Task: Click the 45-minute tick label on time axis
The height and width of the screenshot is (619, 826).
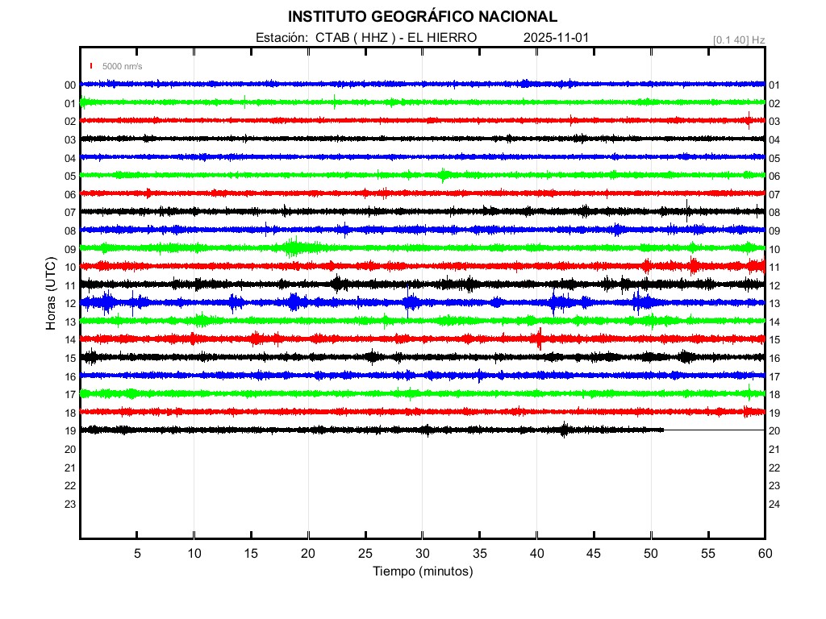Action: pyautogui.click(x=594, y=554)
